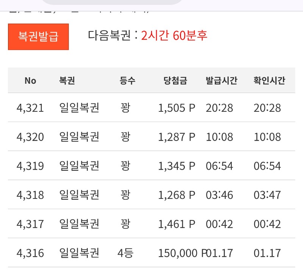Click the 4등 rank result
303x272 pixels.
125,253
